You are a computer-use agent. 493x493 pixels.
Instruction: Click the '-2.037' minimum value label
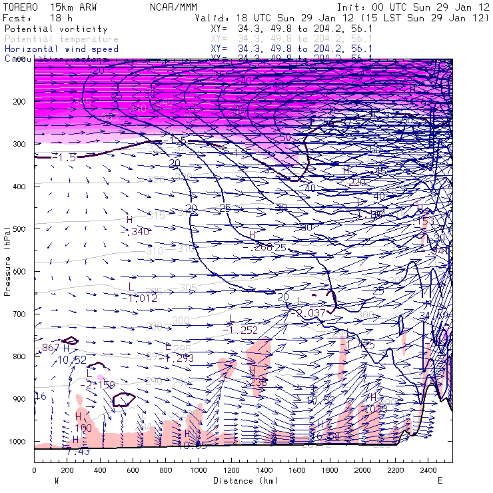pyautogui.click(x=308, y=313)
